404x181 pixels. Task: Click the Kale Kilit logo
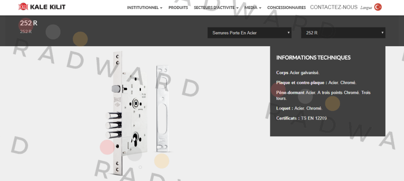42,7
